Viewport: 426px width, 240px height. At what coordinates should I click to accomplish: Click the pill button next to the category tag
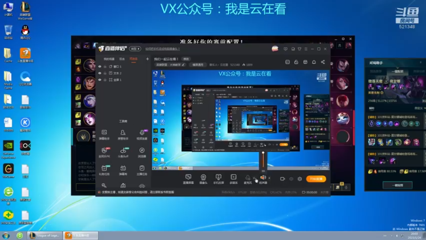198,65
